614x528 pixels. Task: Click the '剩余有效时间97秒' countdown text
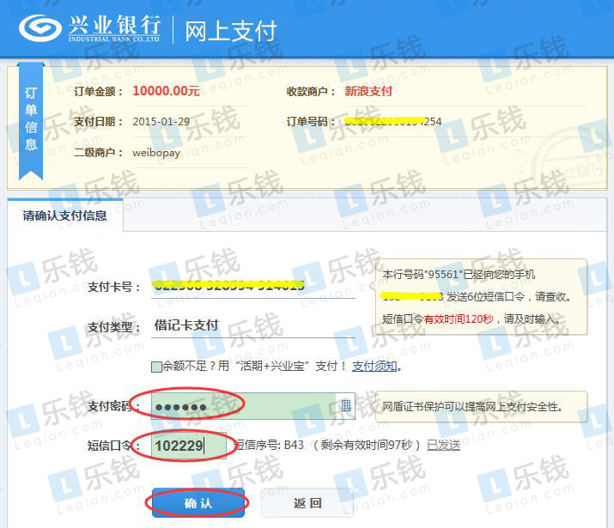367,445
